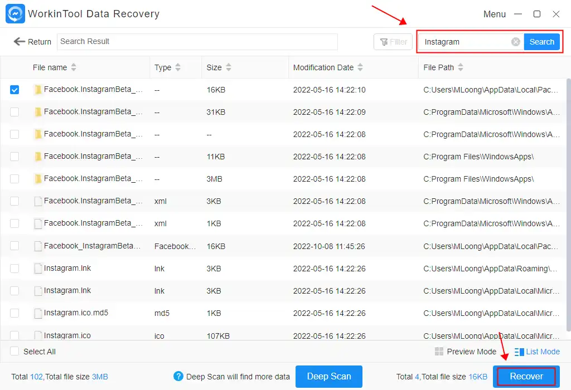The image size is (571, 390).
Task: Click the file icon of Instagram.ico.md5
Action: (38, 313)
